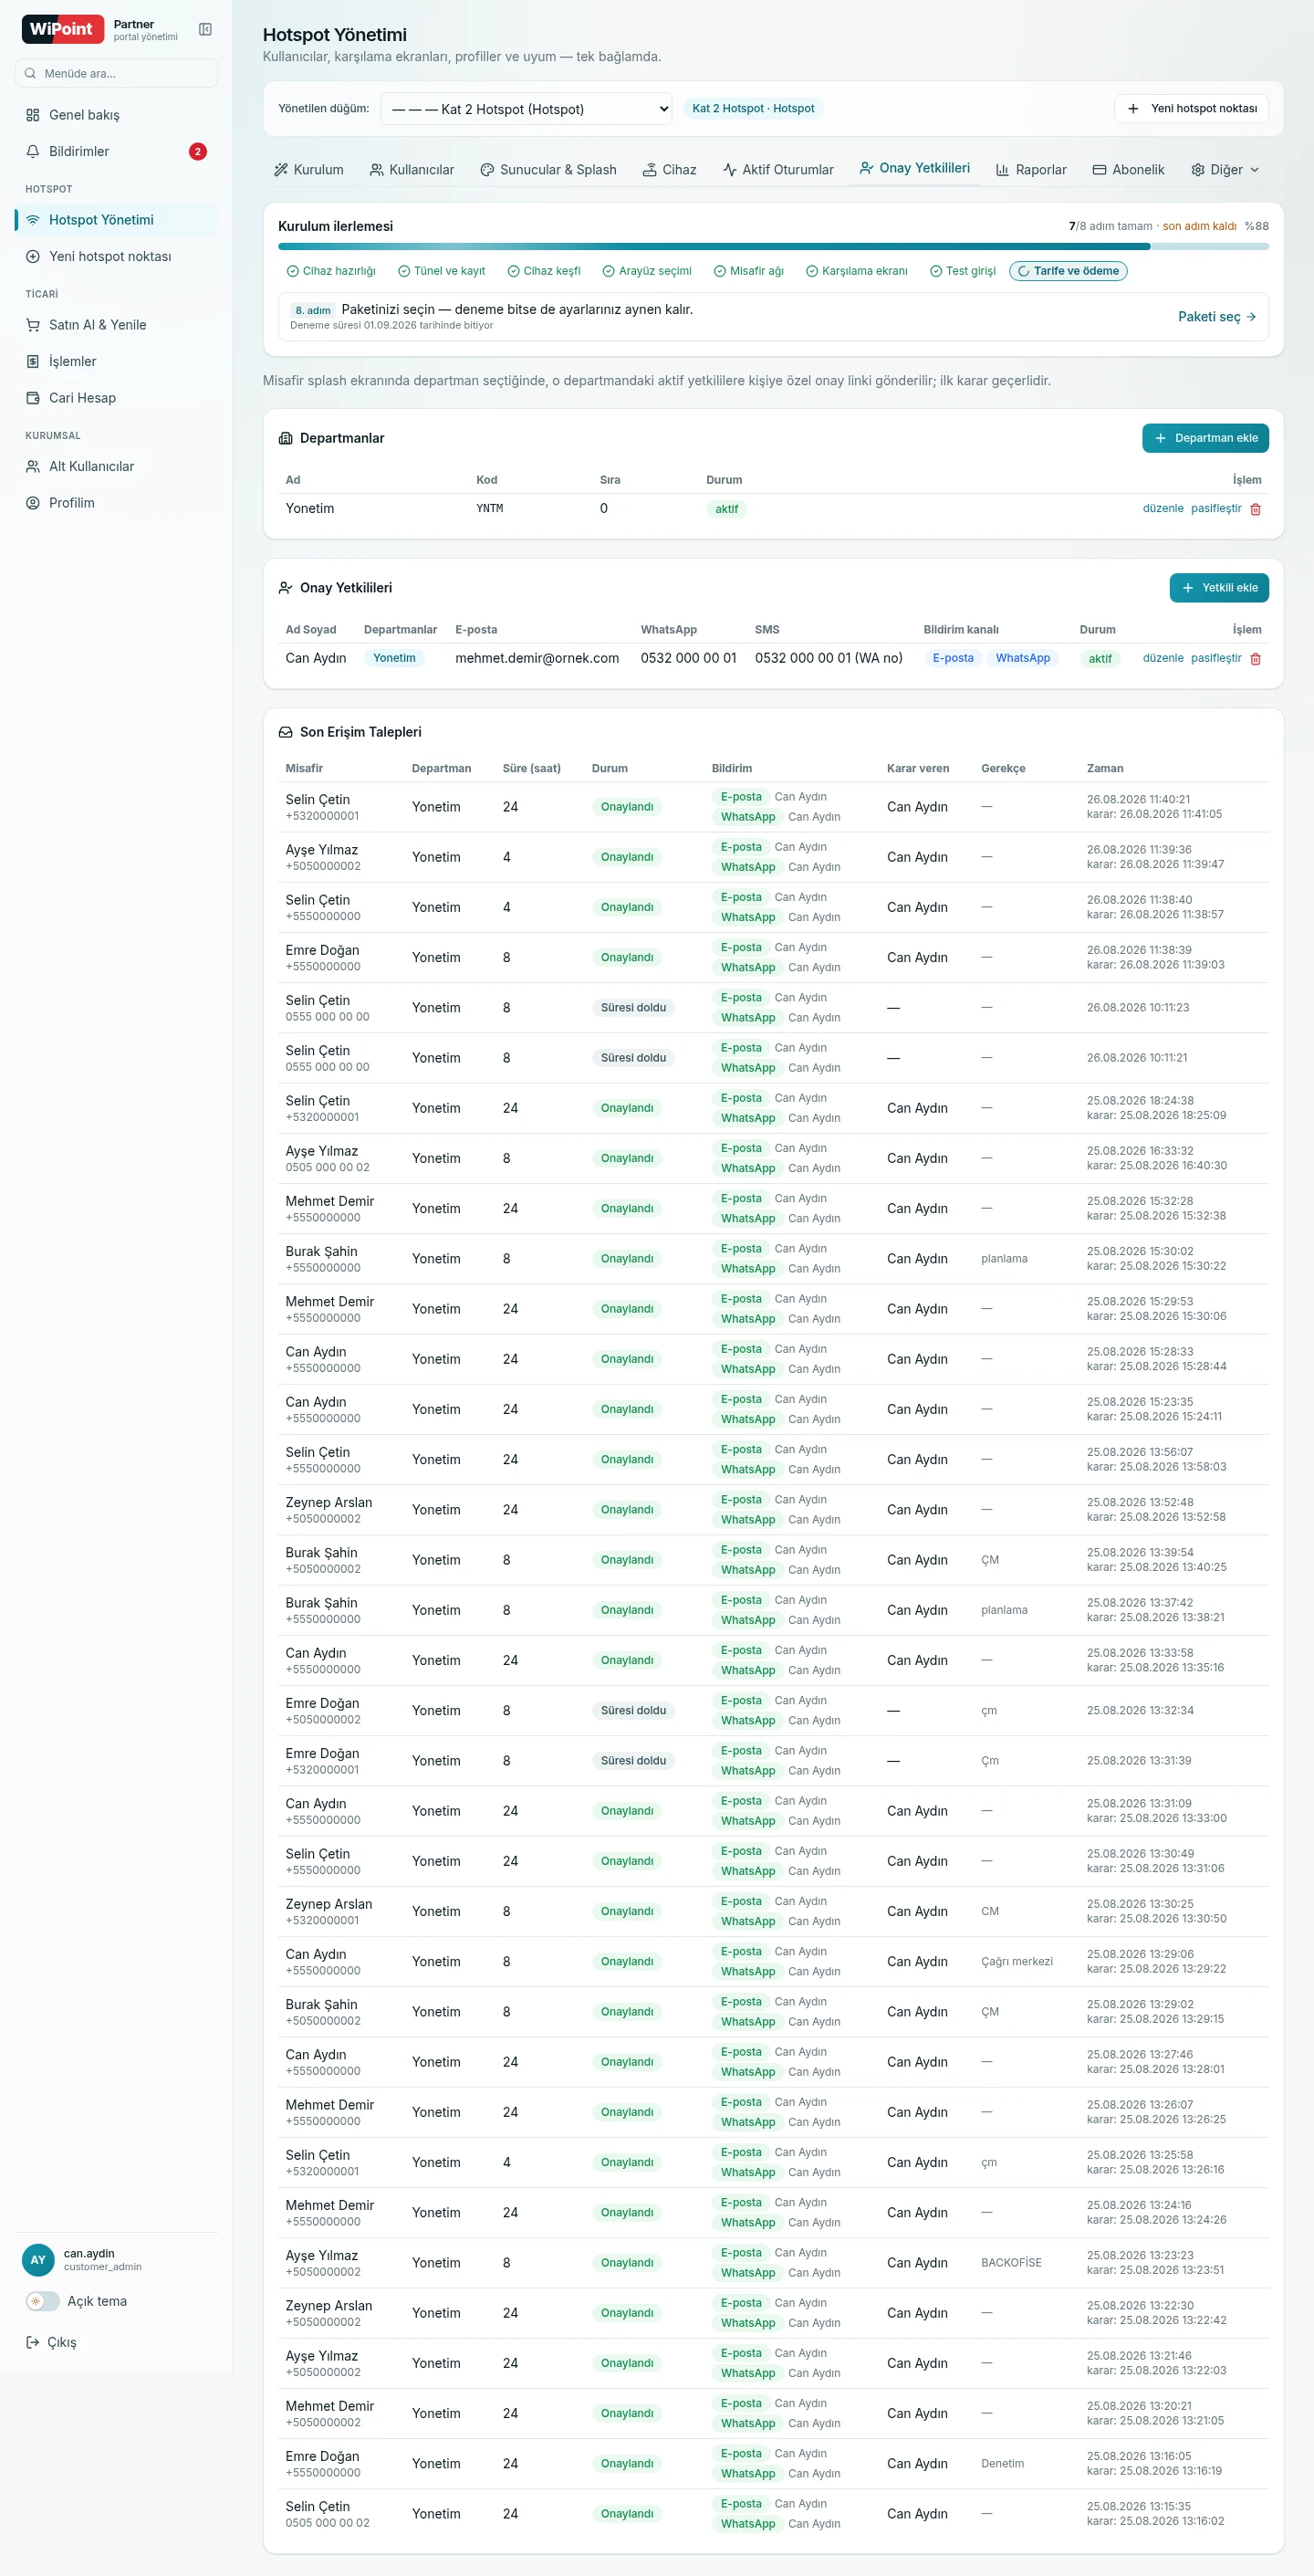Click the WiPoint logo
This screenshot has height=2576, width=1314.
63,29
